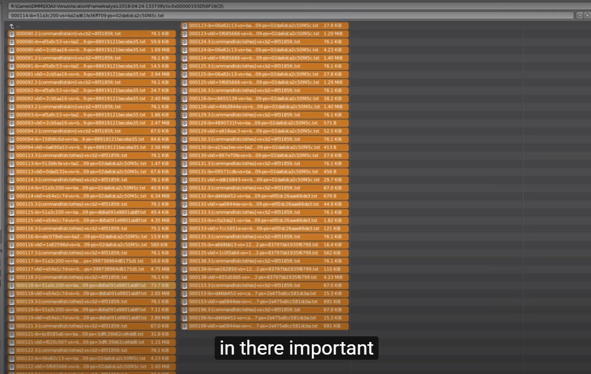Select file 000133-vb0=7cc1651e 121 KiB
This screenshot has width=591, height=374.
click(265, 228)
